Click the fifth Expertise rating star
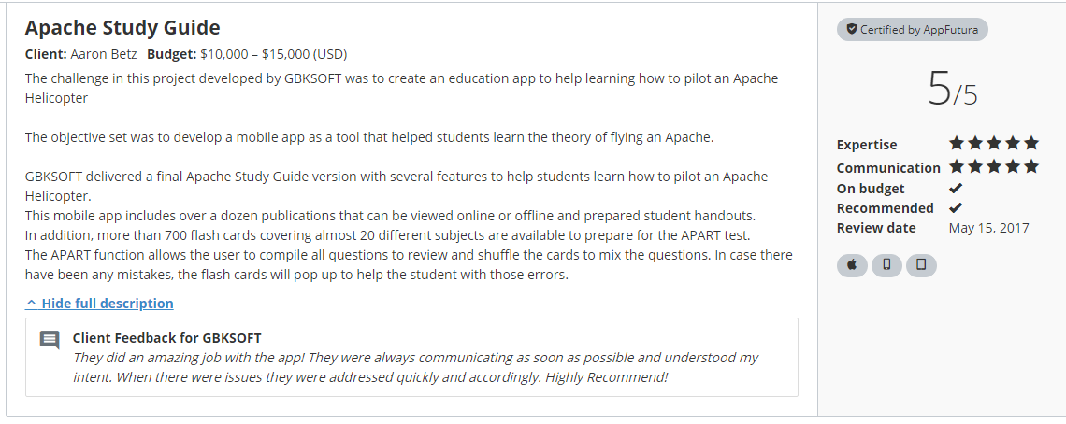The height and width of the screenshot is (424, 1066). 1031,143
